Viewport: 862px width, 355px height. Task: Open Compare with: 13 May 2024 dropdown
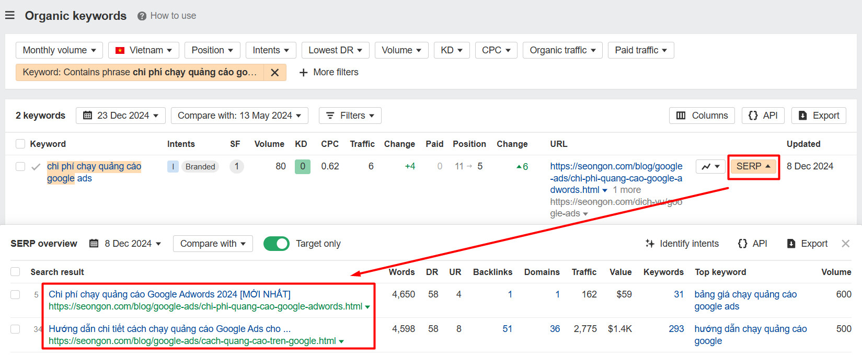239,116
